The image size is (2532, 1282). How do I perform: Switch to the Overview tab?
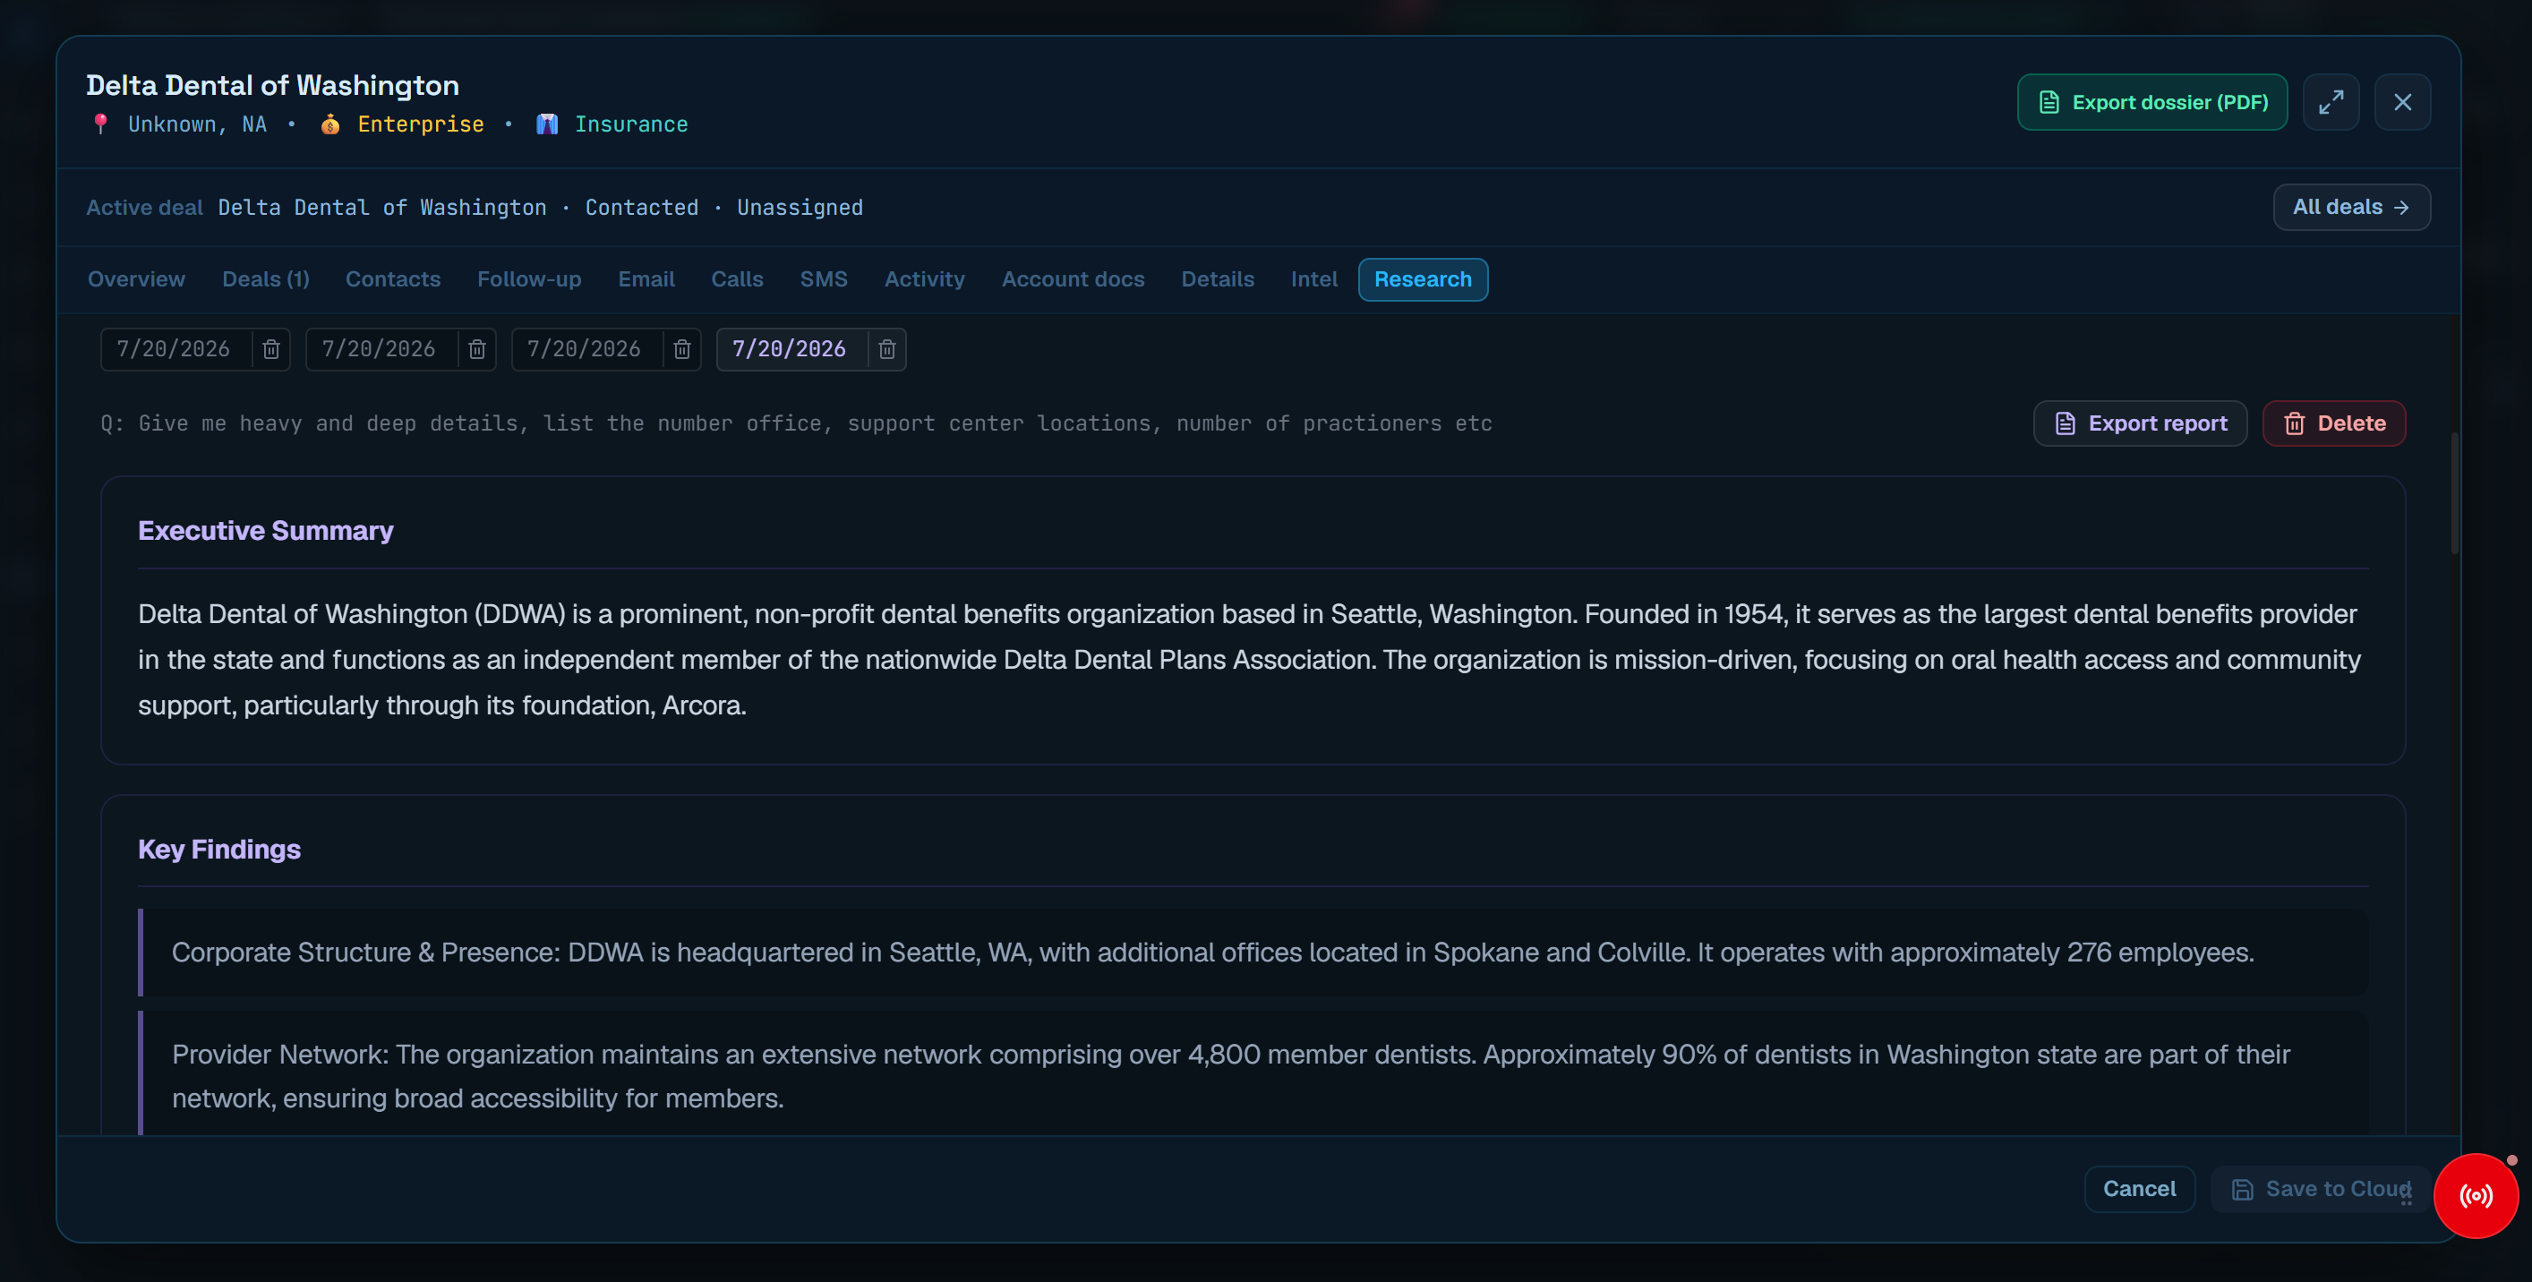click(x=136, y=279)
